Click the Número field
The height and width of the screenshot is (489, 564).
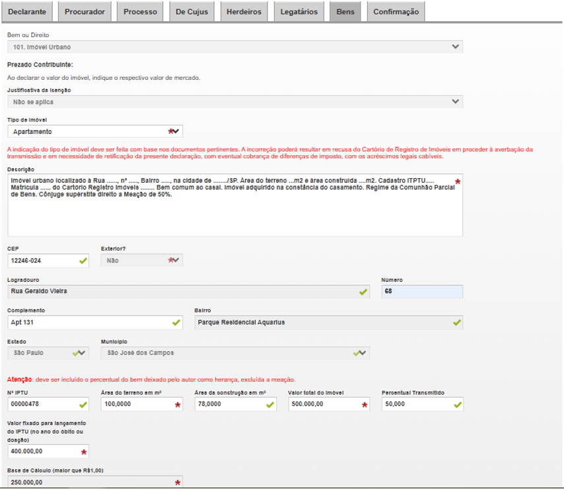(421, 291)
